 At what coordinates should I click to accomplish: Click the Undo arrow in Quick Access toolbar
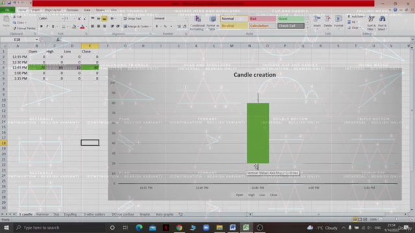pos(15,3)
